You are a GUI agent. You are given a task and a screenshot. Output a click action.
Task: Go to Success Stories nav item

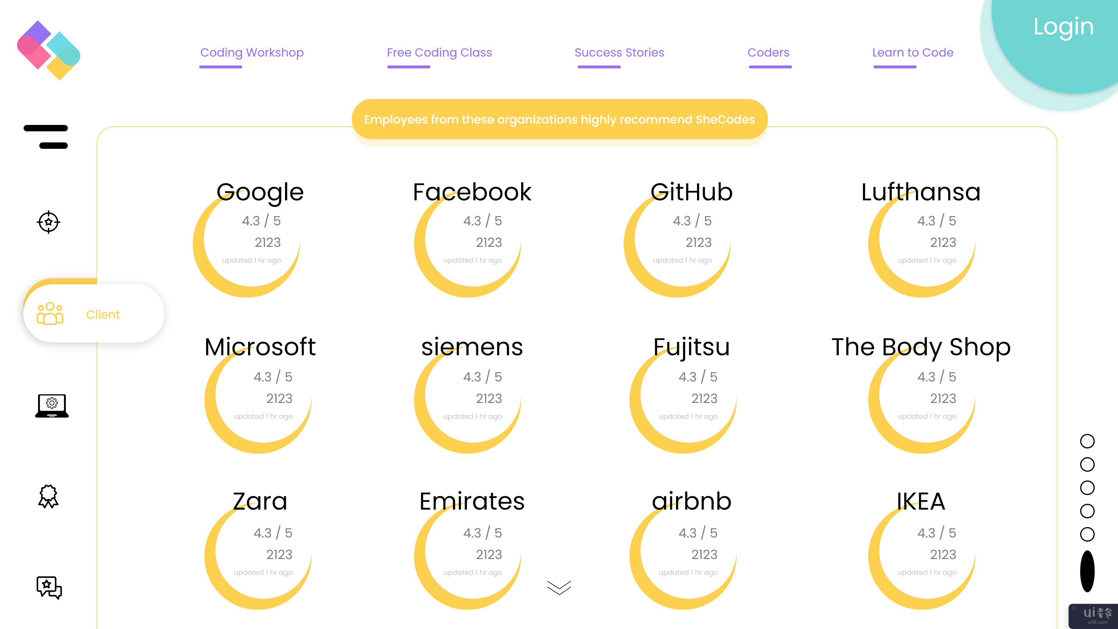click(x=619, y=52)
